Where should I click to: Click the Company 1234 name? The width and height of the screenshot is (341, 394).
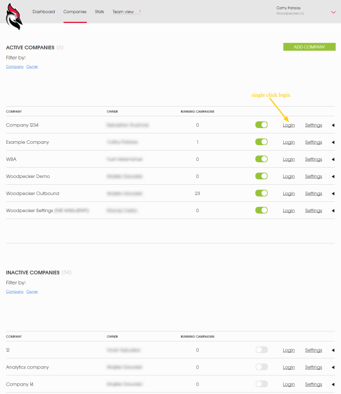coord(22,125)
